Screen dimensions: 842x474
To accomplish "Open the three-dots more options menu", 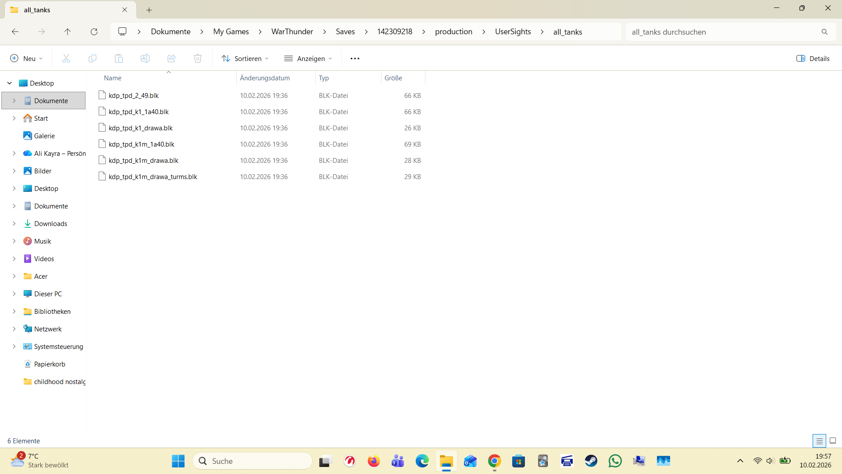I will (355, 58).
